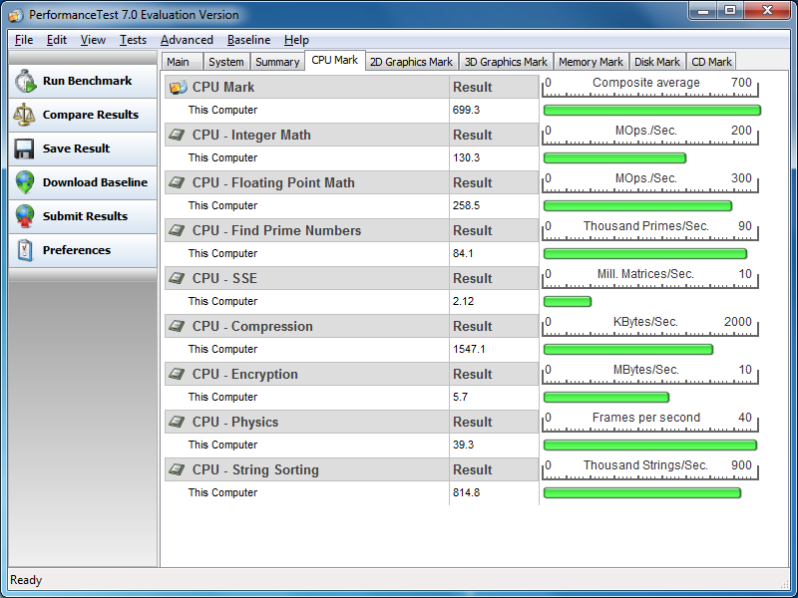Click the Save Result floppy disk icon
The width and height of the screenshot is (798, 598).
click(x=24, y=149)
